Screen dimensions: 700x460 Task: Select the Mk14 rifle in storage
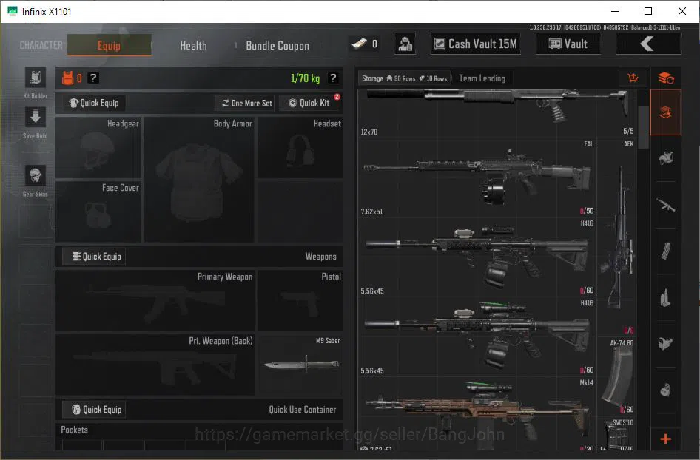click(x=477, y=413)
